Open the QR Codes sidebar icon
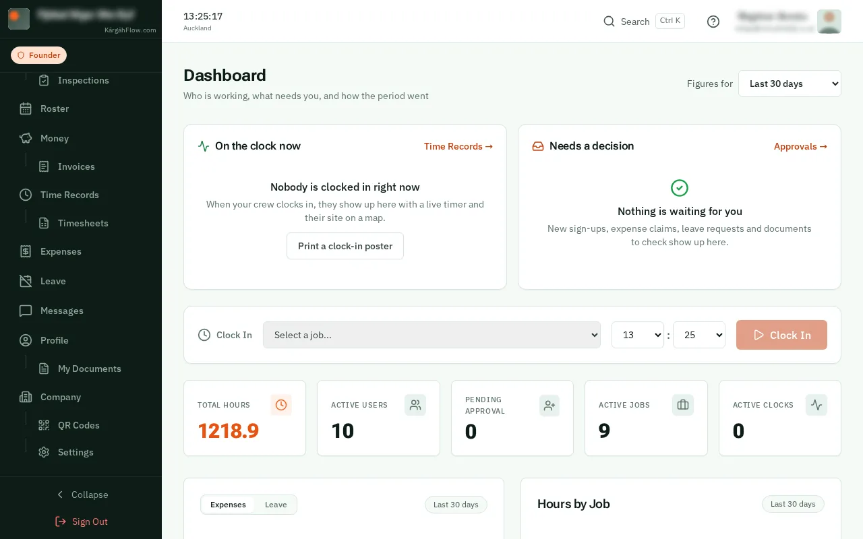This screenshot has height=539, width=863. click(x=44, y=425)
